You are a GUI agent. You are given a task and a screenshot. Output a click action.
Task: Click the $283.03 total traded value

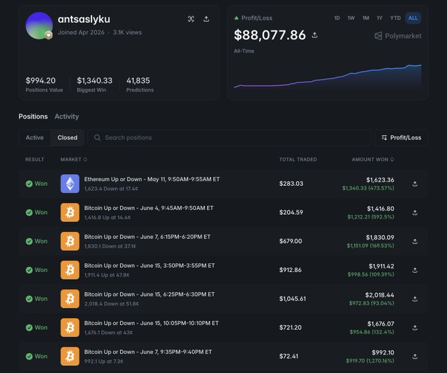(x=291, y=184)
